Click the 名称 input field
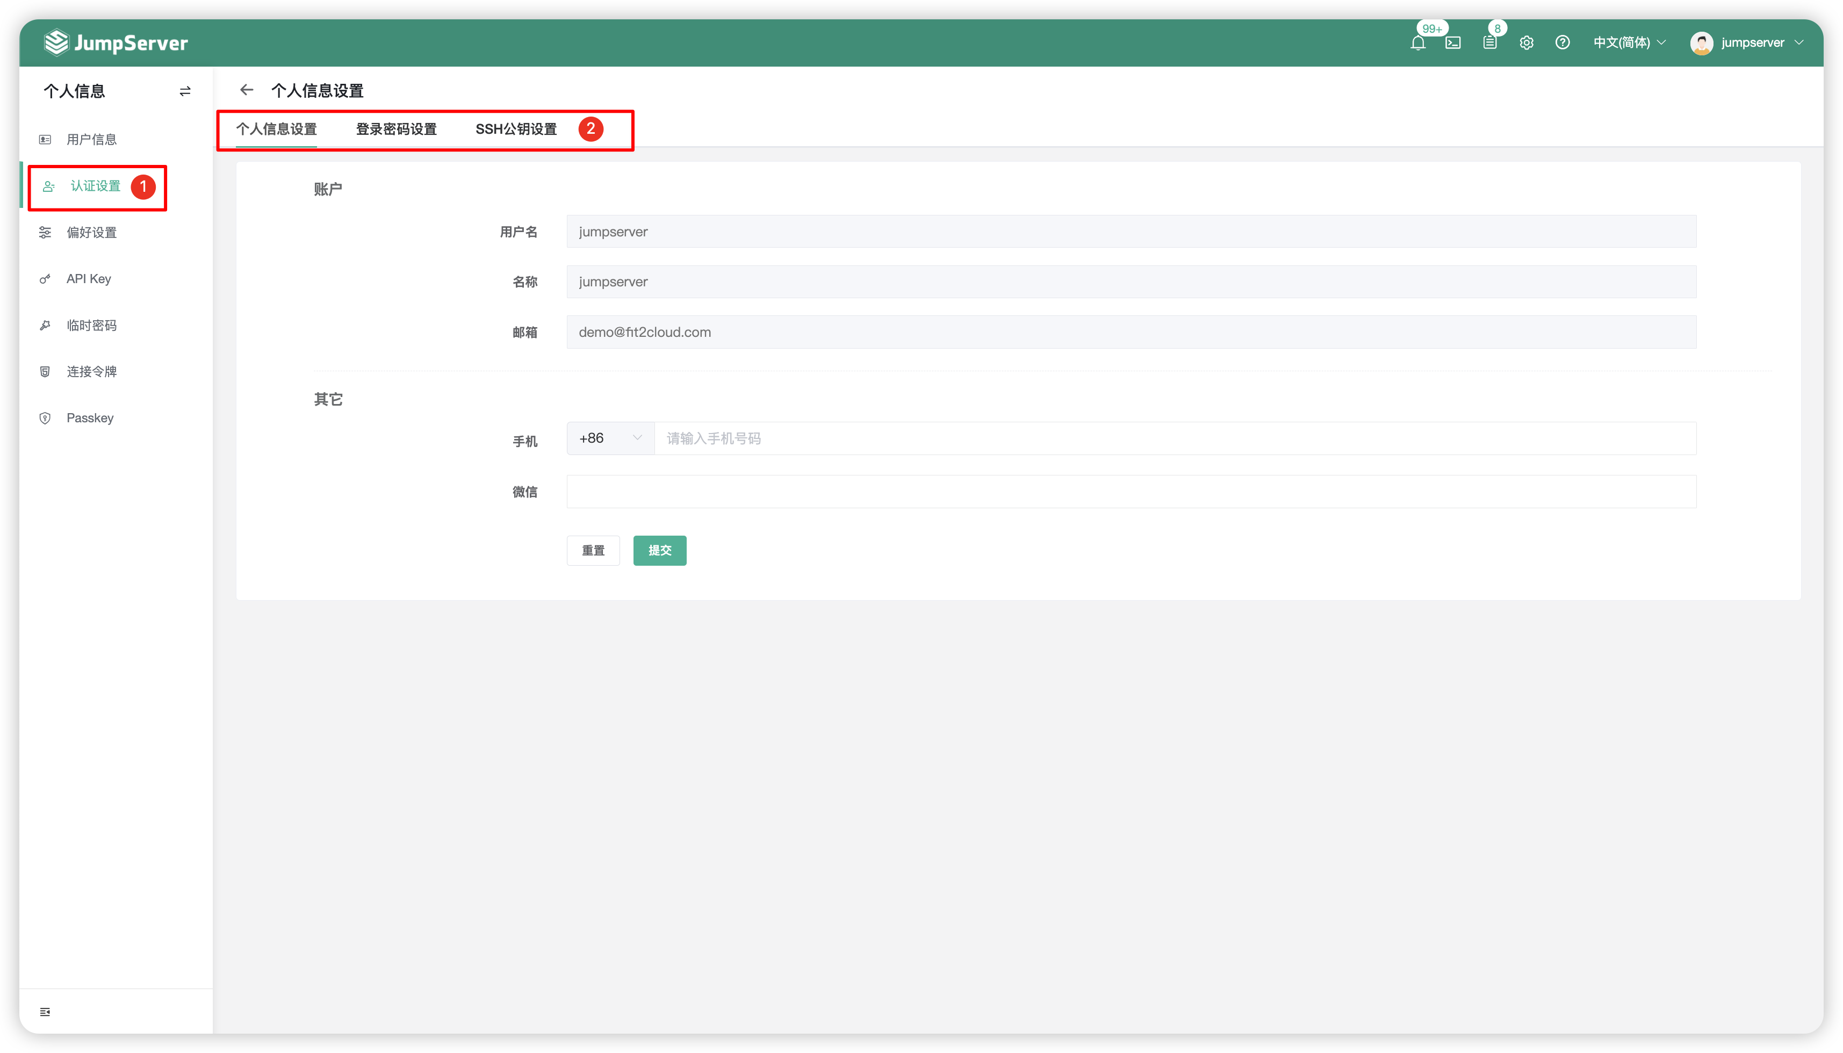Screen dimensions: 1843x1053 pyautogui.click(x=1131, y=282)
